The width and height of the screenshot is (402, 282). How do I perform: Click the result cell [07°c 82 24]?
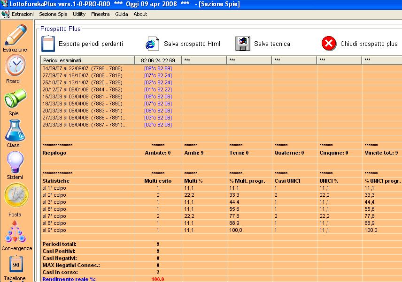(x=158, y=75)
